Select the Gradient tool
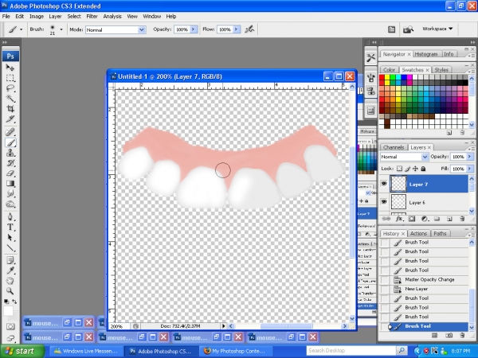Screen dimensions: 478x358 10,183
